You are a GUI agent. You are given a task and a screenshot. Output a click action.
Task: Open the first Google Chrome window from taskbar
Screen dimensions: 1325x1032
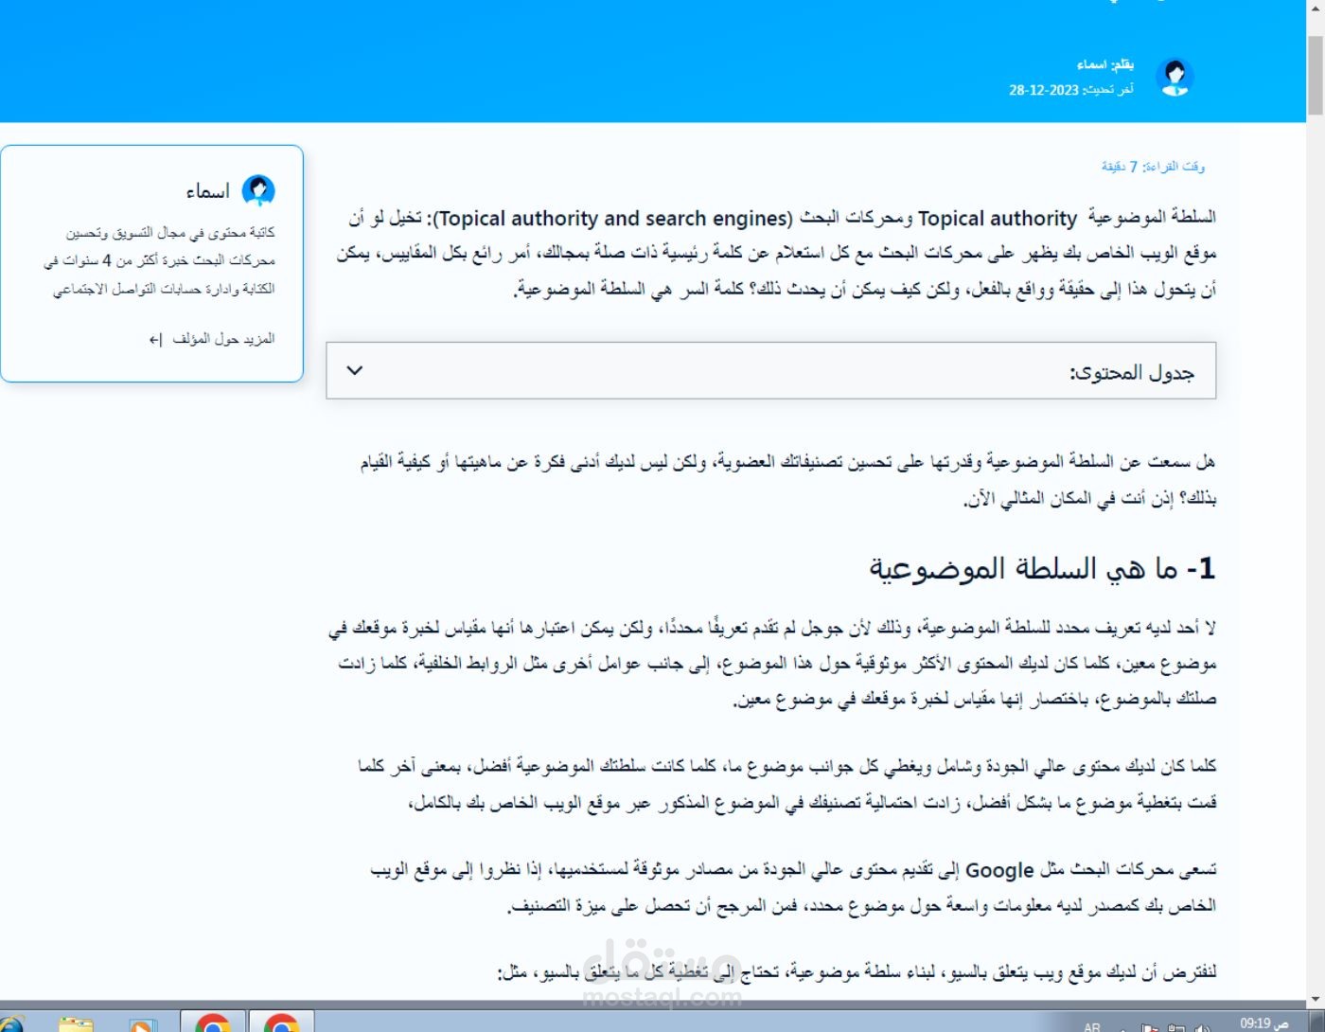click(212, 1023)
